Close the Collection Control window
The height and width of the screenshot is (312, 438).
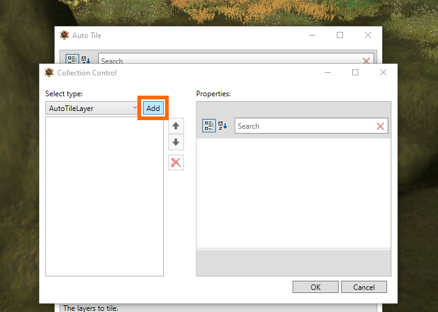[383, 72]
